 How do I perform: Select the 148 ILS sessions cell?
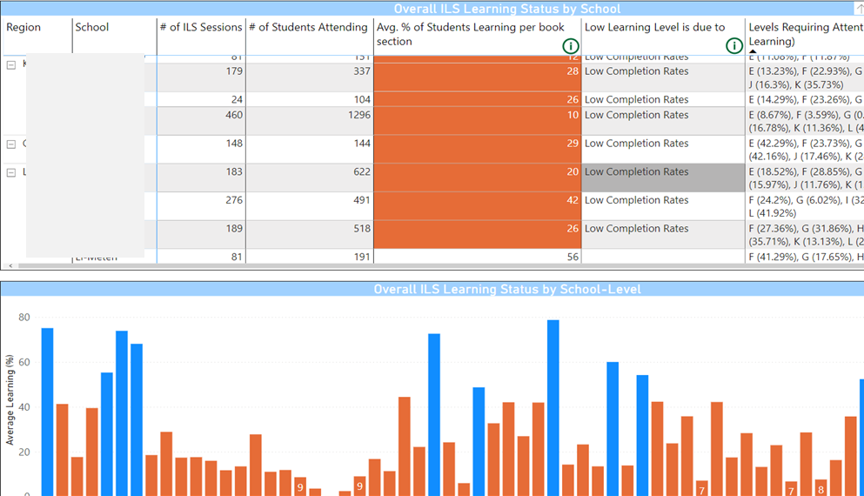201,150
